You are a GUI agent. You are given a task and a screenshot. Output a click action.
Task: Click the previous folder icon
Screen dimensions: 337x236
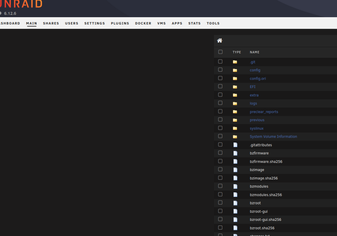click(x=235, y=120)
